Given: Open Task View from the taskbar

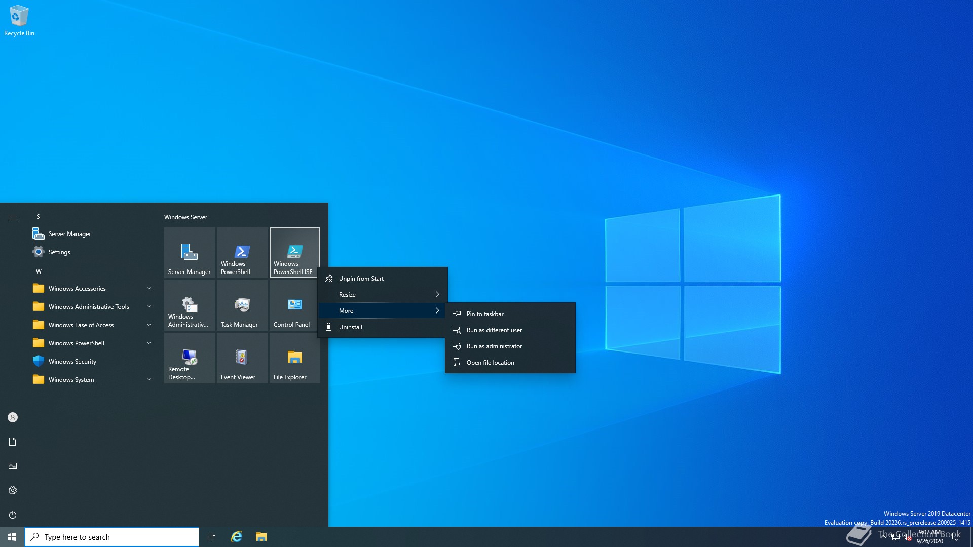Looking at the screenshot, I should (211, 537).
